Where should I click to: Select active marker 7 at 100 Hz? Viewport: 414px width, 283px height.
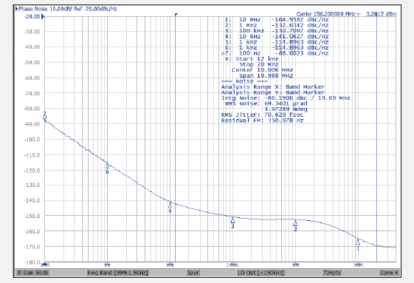44,117
